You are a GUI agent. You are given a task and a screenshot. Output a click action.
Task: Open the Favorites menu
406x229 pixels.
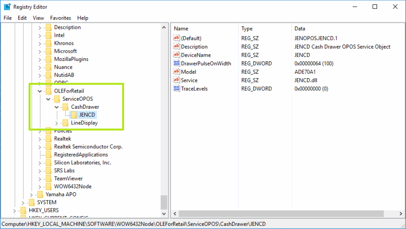click(60, 18)
